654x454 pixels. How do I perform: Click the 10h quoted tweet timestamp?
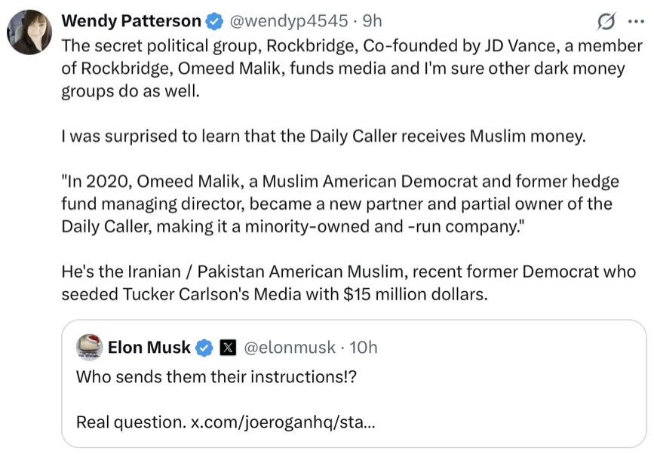click(364, 348)
